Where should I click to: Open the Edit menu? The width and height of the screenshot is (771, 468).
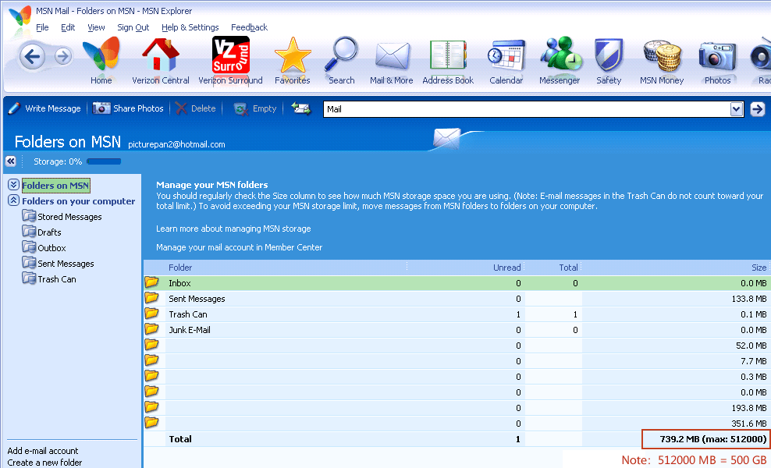(68, 27)
